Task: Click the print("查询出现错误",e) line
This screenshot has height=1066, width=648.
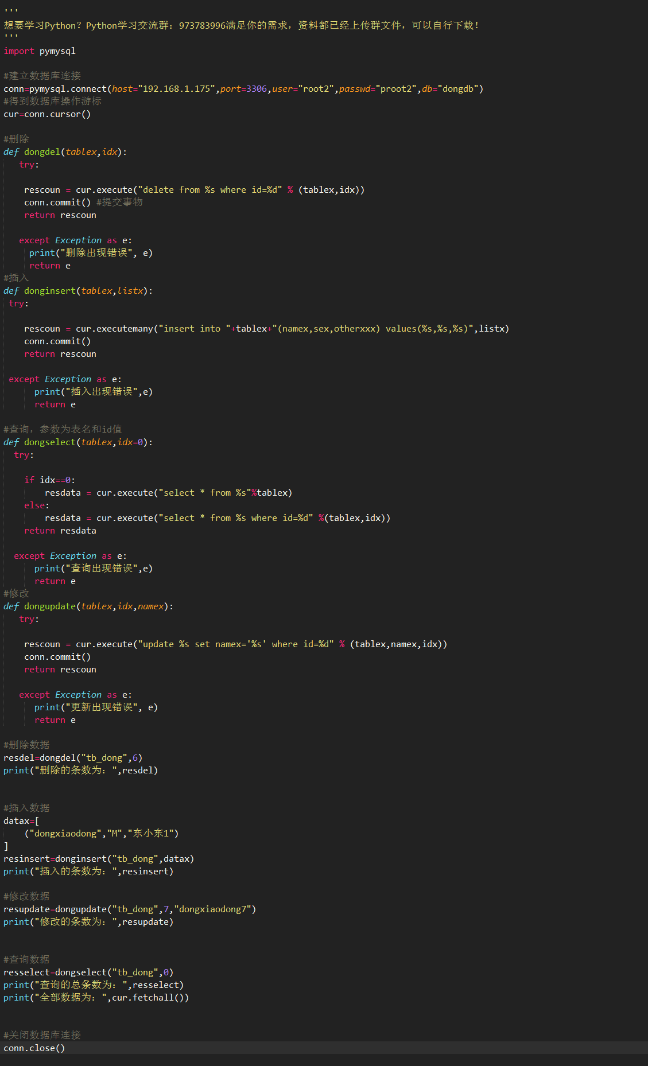Action: click(94, 569)
